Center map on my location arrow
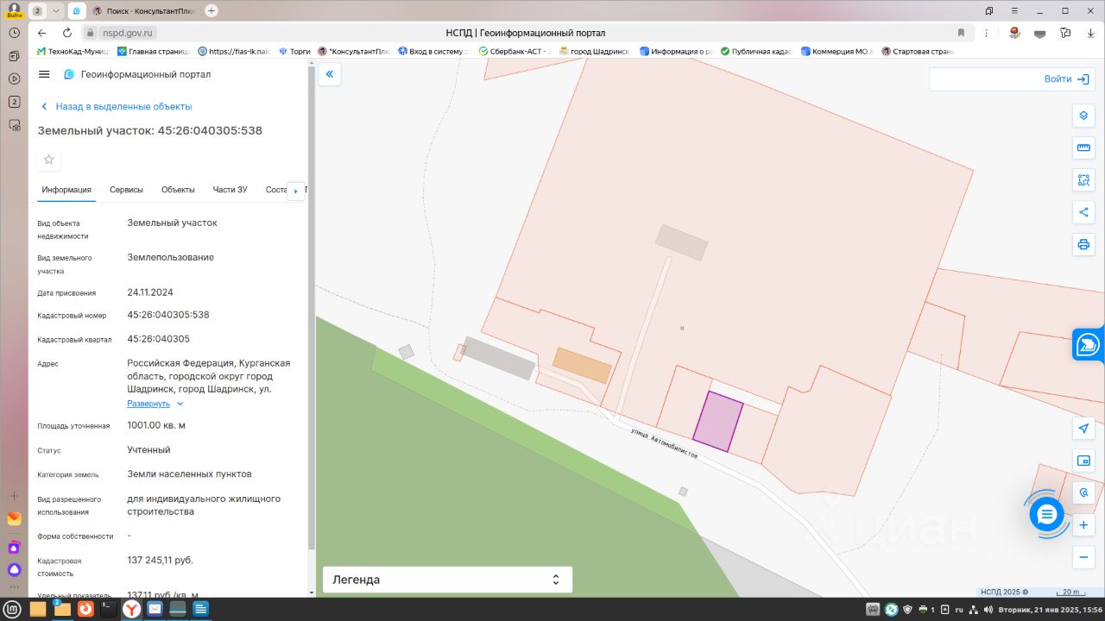This screenshot has height=621, width=1105. 1083,429
